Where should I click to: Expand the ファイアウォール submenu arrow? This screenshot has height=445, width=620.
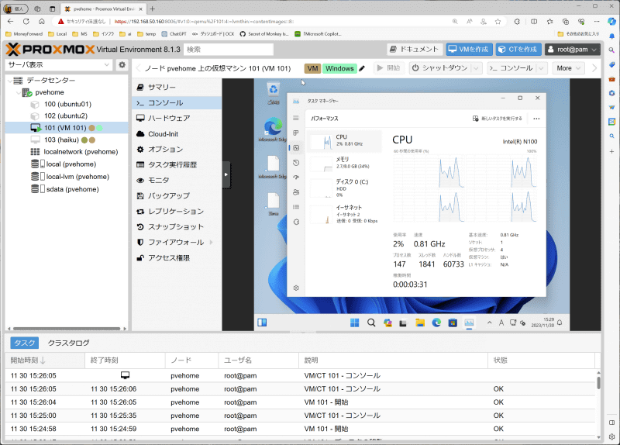211,242
